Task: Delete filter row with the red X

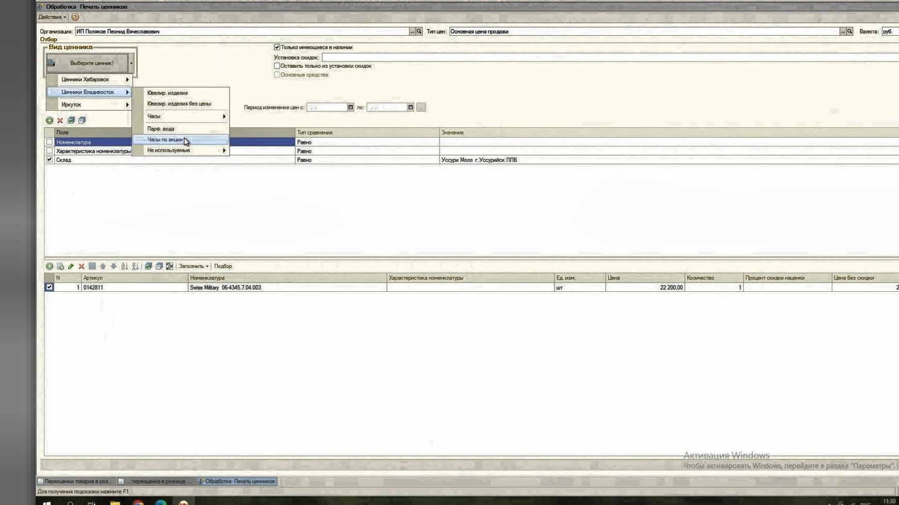Action: tap(60, 121)
